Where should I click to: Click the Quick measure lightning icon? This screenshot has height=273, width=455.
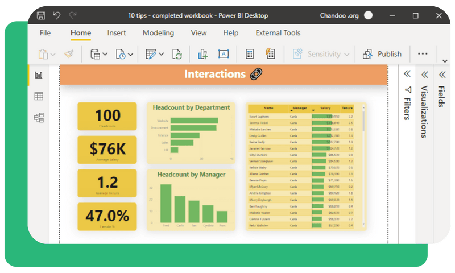click(x=270, y=54)
